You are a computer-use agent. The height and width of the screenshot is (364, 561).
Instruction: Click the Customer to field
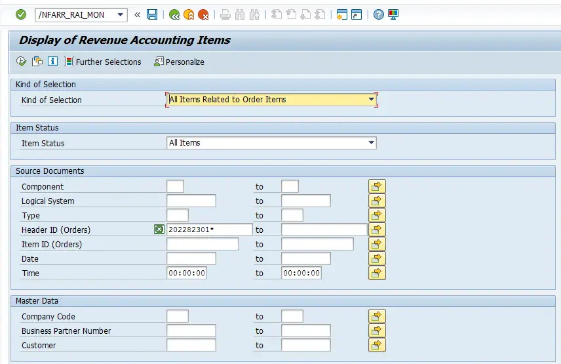[x=306, y=345]
